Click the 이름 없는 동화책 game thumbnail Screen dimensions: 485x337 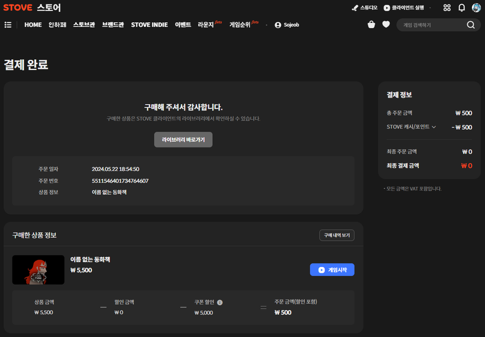tap(38, 270)
